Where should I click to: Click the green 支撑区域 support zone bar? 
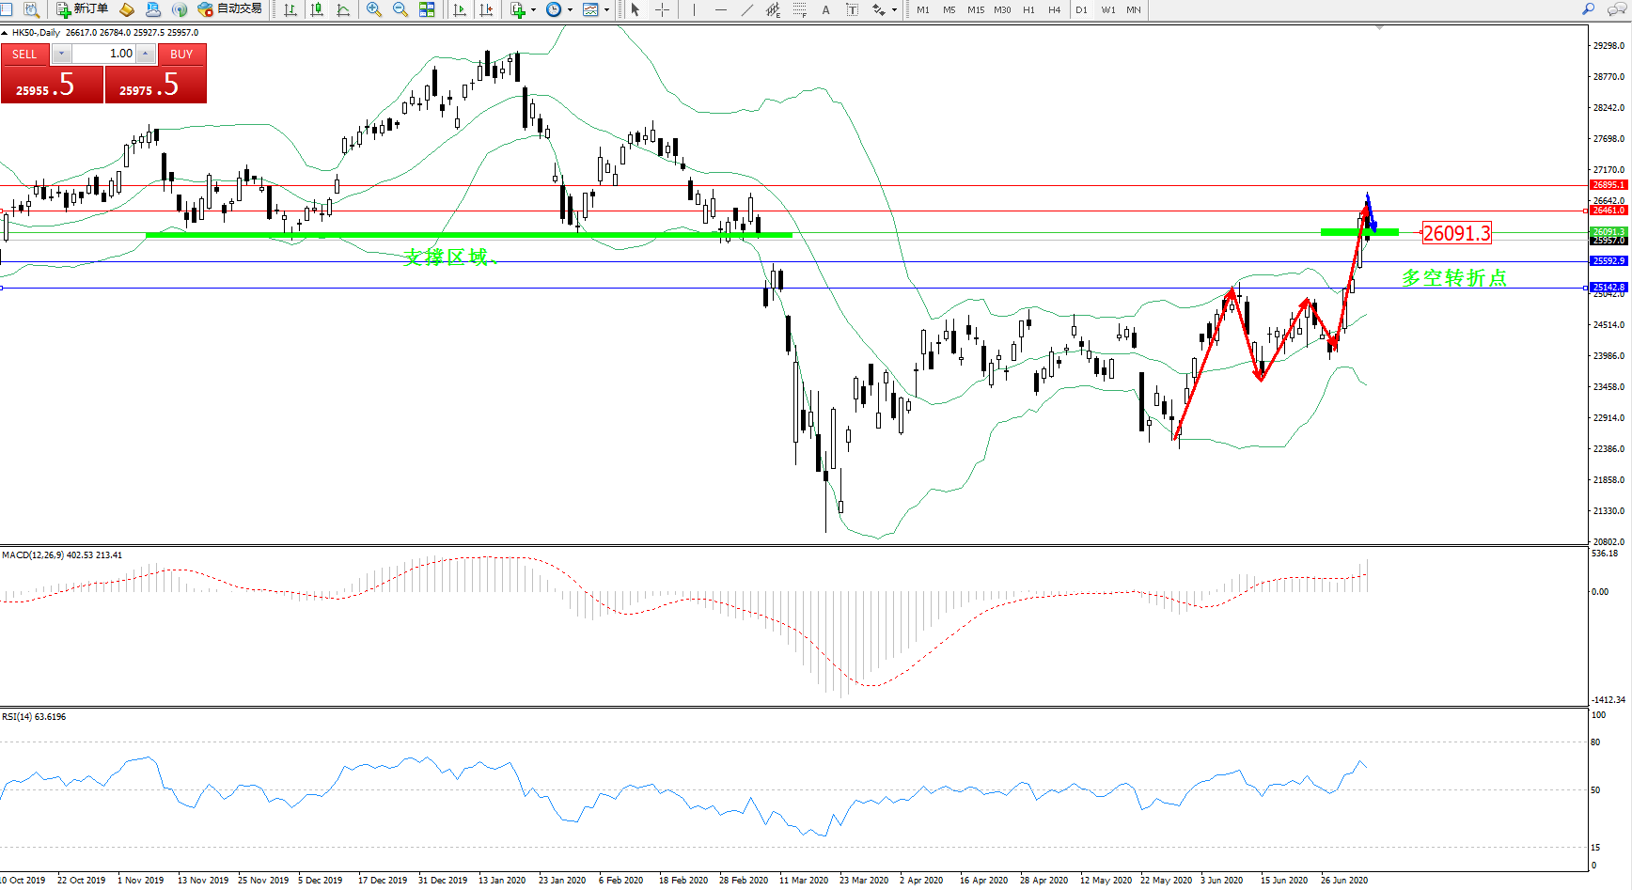468,235
